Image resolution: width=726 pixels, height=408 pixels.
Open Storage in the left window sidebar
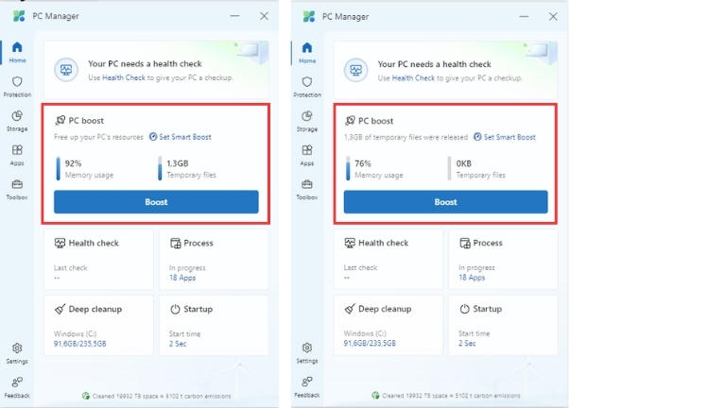[17, 120]
